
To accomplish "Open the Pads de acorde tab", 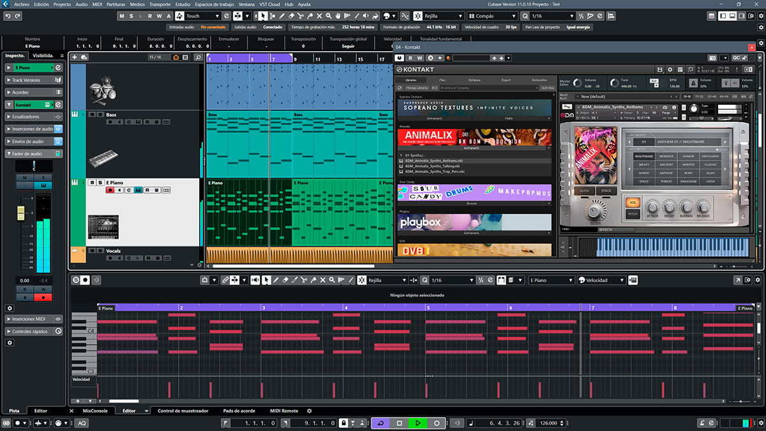I will pos(239,411).
